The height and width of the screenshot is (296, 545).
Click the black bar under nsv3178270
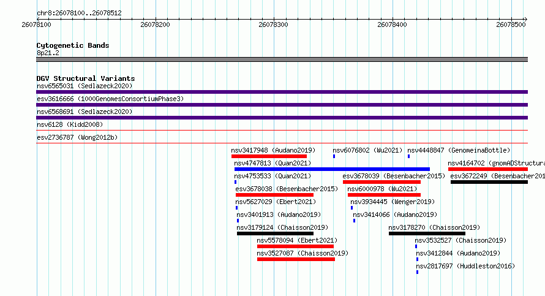click(427, 233)
